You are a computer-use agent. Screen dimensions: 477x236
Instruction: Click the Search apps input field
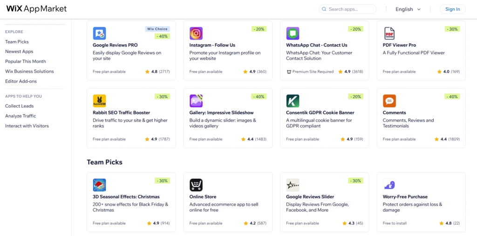[351, 9]
